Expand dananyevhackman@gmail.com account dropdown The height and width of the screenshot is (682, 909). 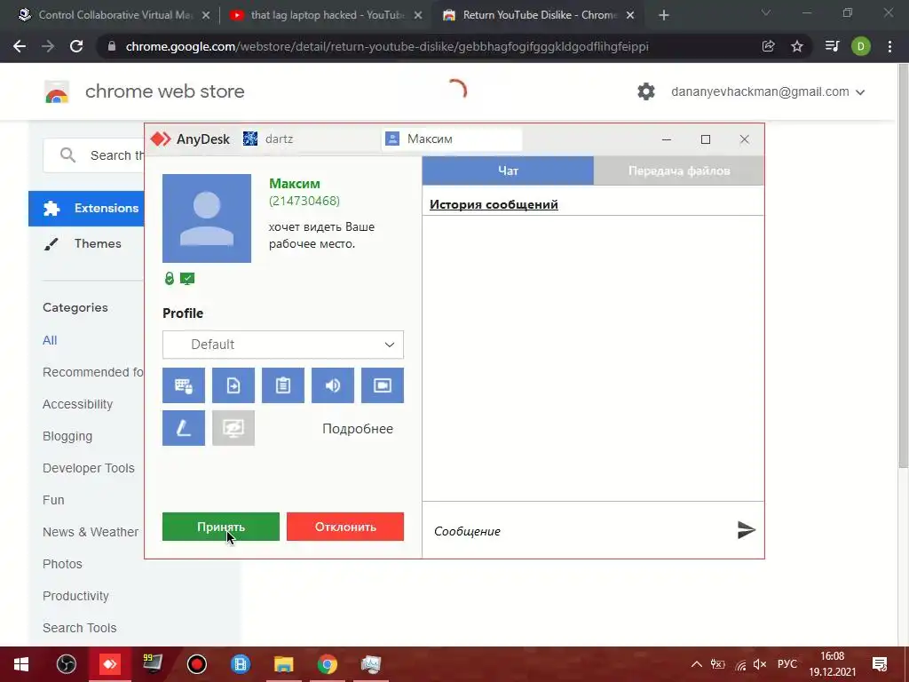click(x=768, y=91)
